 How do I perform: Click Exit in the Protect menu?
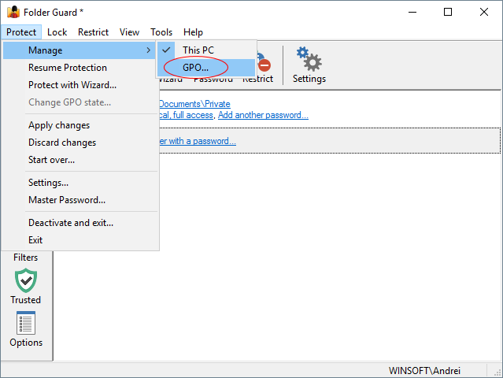click(79, 240)
